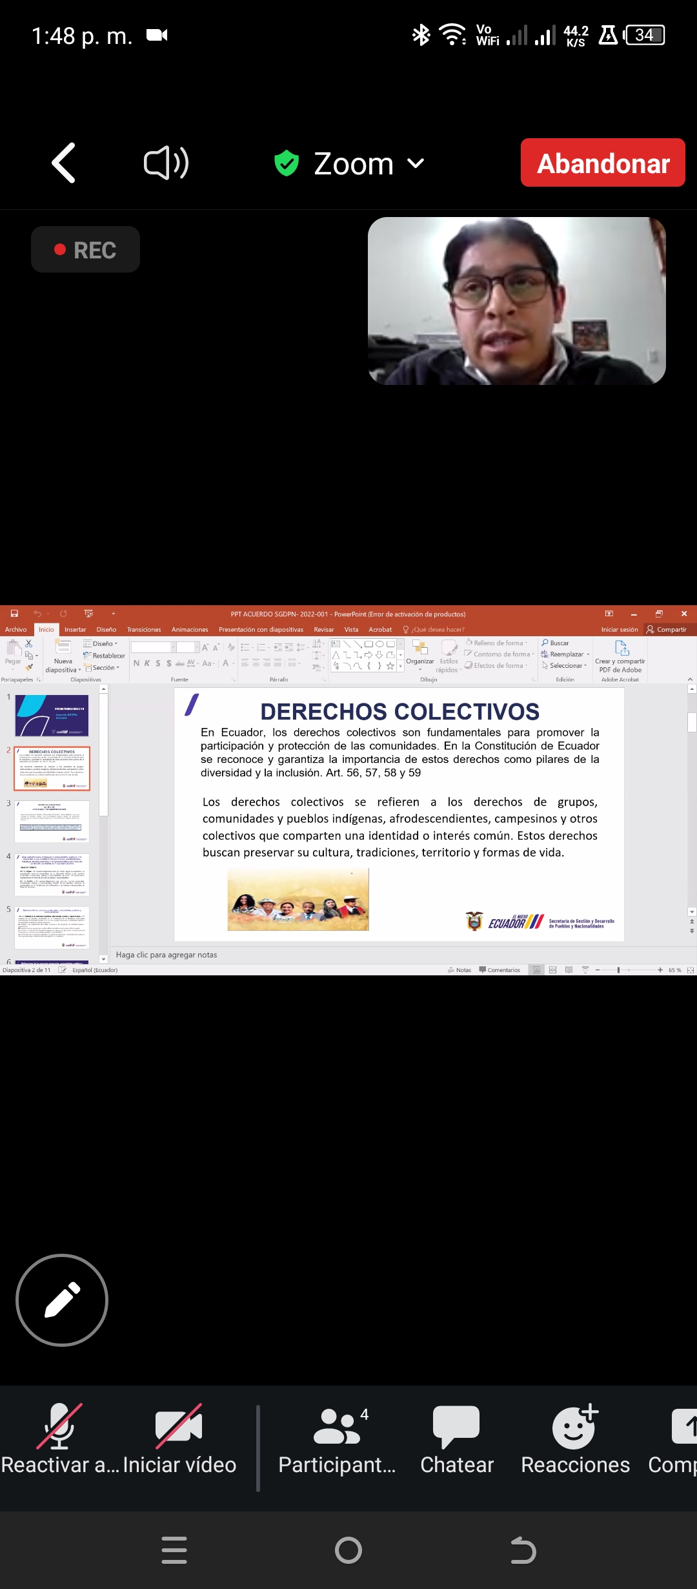Tap the speaker audio output icon
Screen dimensions: 697x1589
tap(166, 163)
